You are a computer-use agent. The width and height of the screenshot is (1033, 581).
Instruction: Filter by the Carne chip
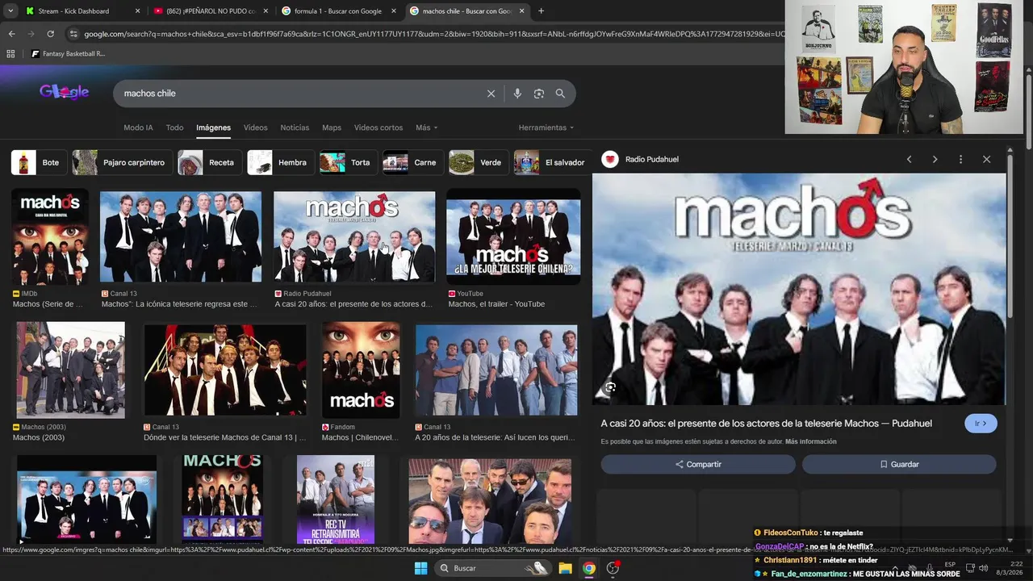coord(413,162)
